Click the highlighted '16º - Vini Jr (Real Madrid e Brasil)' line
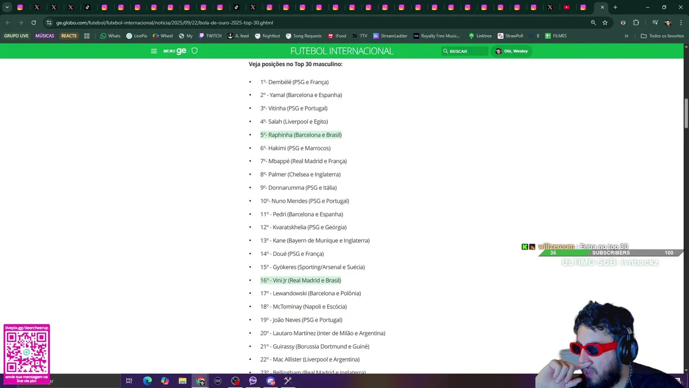689x388 pixels. point(300,280)
